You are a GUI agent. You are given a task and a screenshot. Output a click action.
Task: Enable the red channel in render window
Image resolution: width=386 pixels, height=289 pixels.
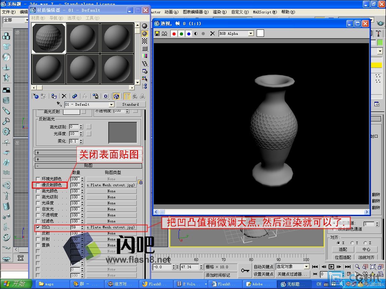(174, 34)
